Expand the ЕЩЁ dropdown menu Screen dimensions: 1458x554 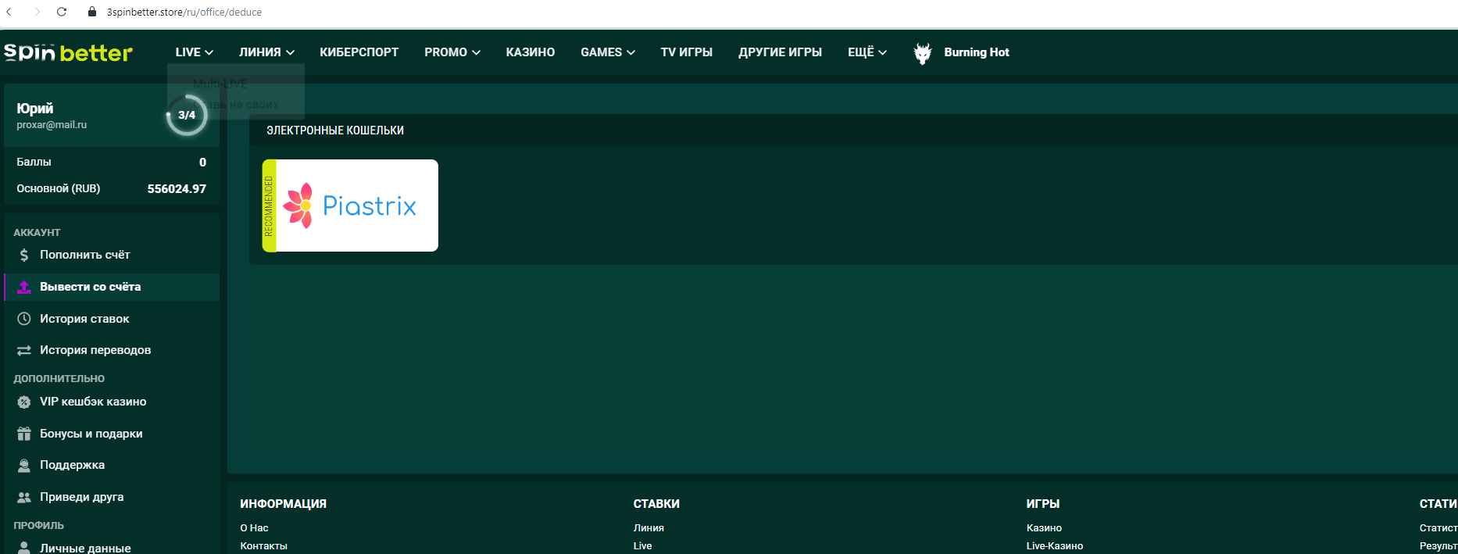867,52
